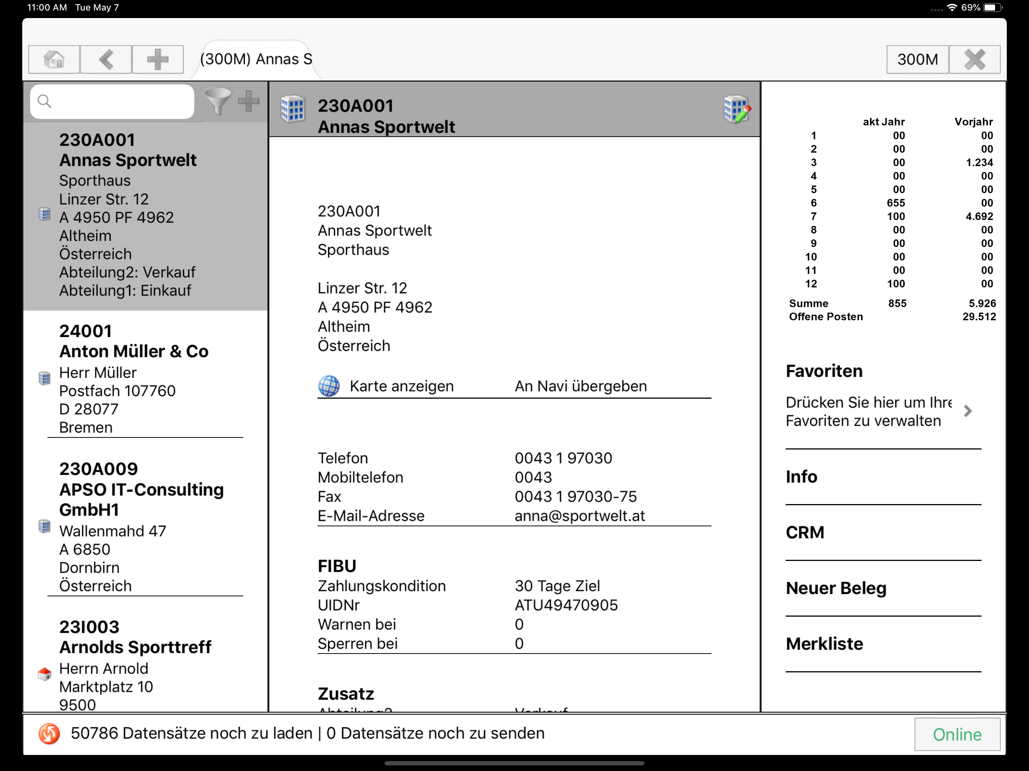Click the Vorjahr column header

click(974, 122)
